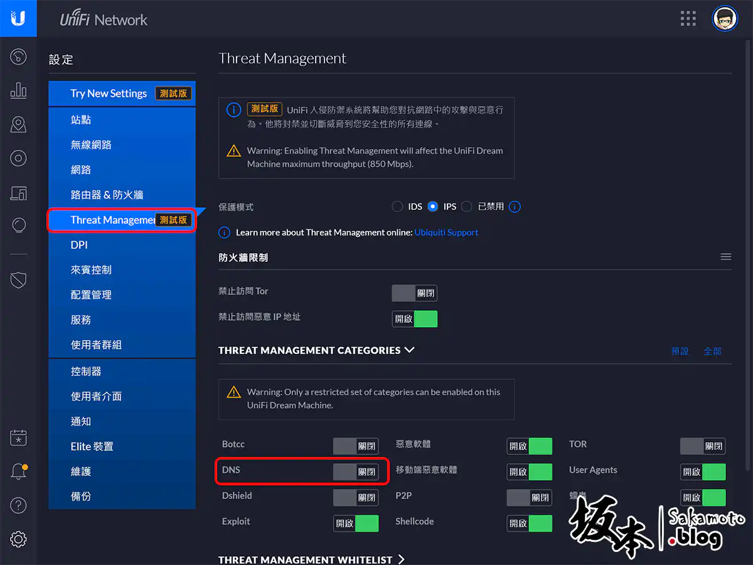Toggle the 禁止訪問 Tor switch
Screen dimensions: 753x565
point(414,293)
